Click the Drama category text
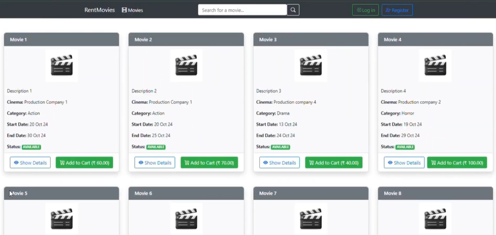Screen dimensions: 496x235 tap(283, 113)
